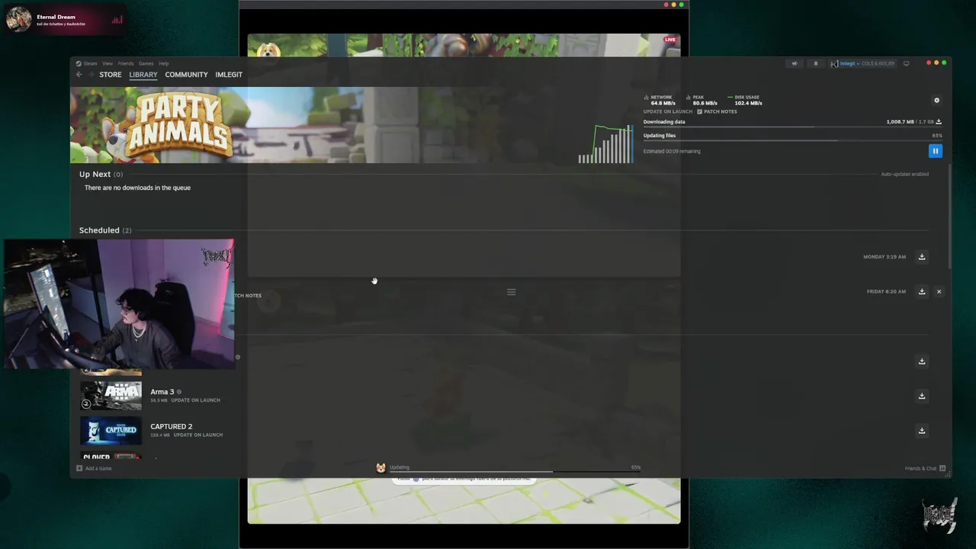Enter Big Picture mode via monitor icon
Viewport: 976px width, 549px height.
pos(906,63)
